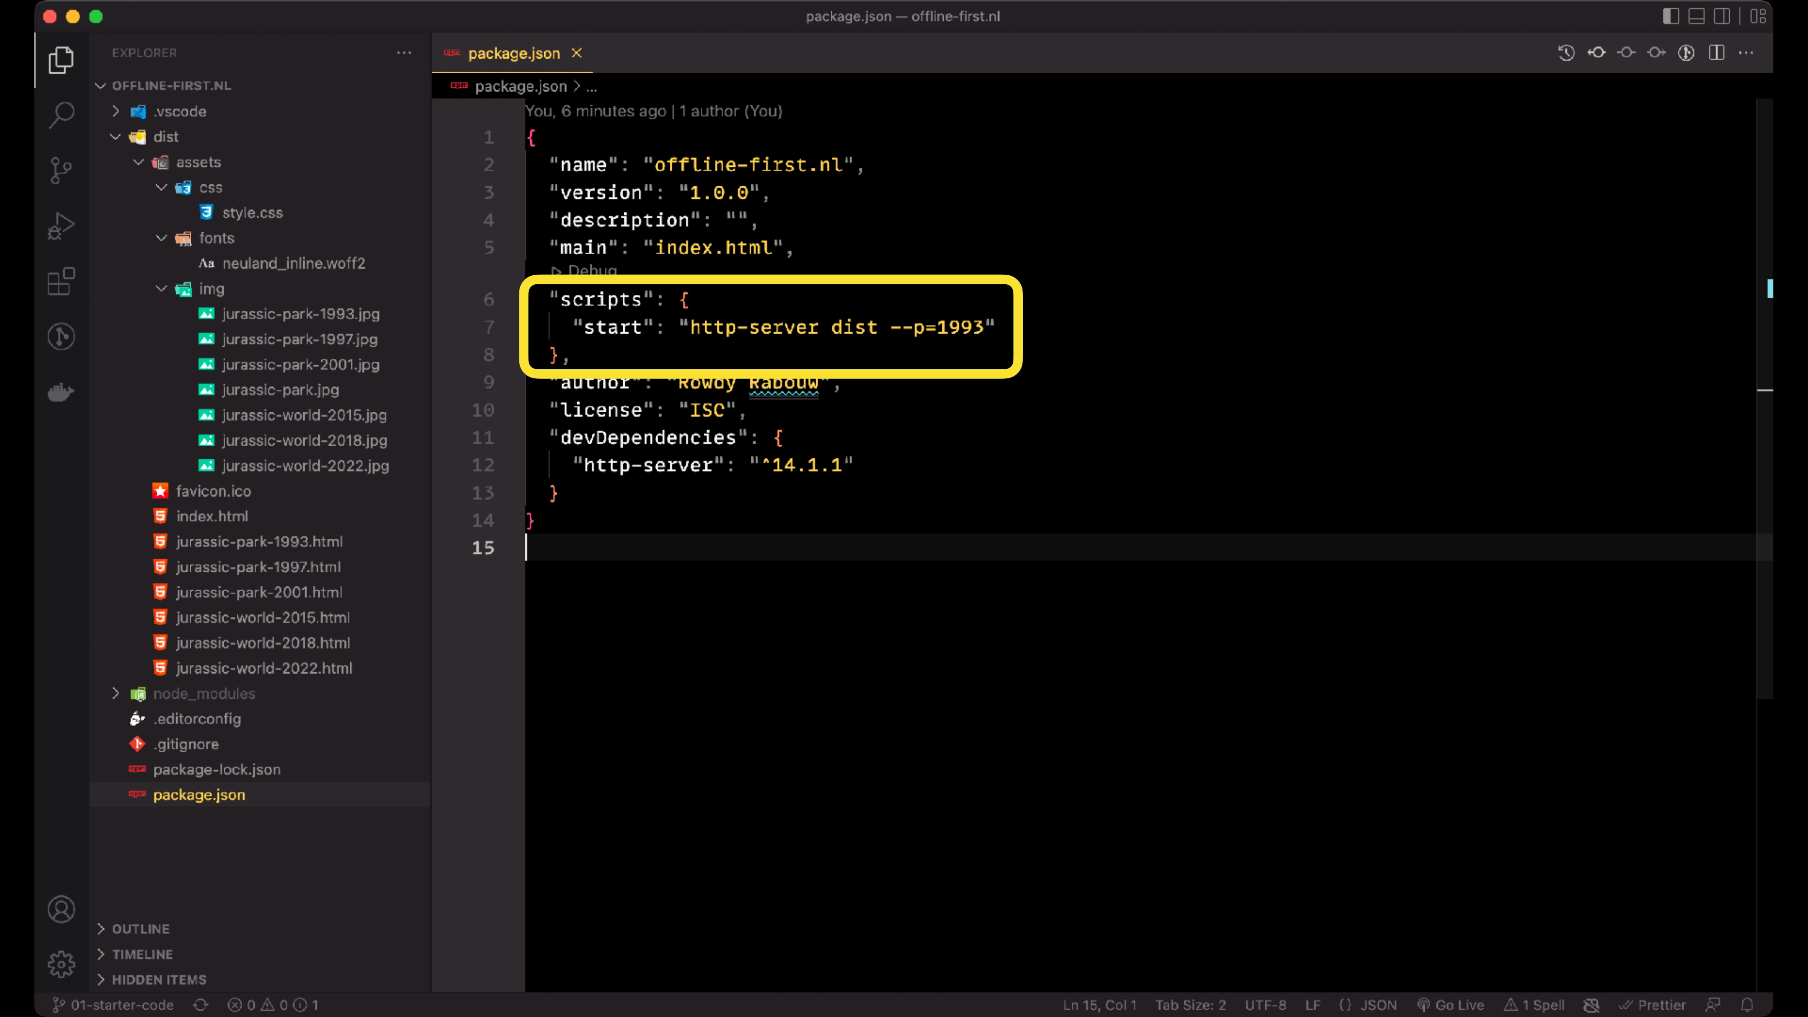Open Problems via errors and warnings indicator
Screen dimensions: 1808x1017
pos(272,1004)
